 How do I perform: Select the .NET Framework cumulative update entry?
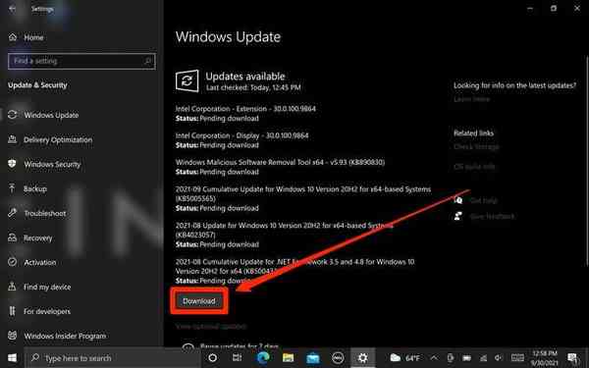coord(294,271)
